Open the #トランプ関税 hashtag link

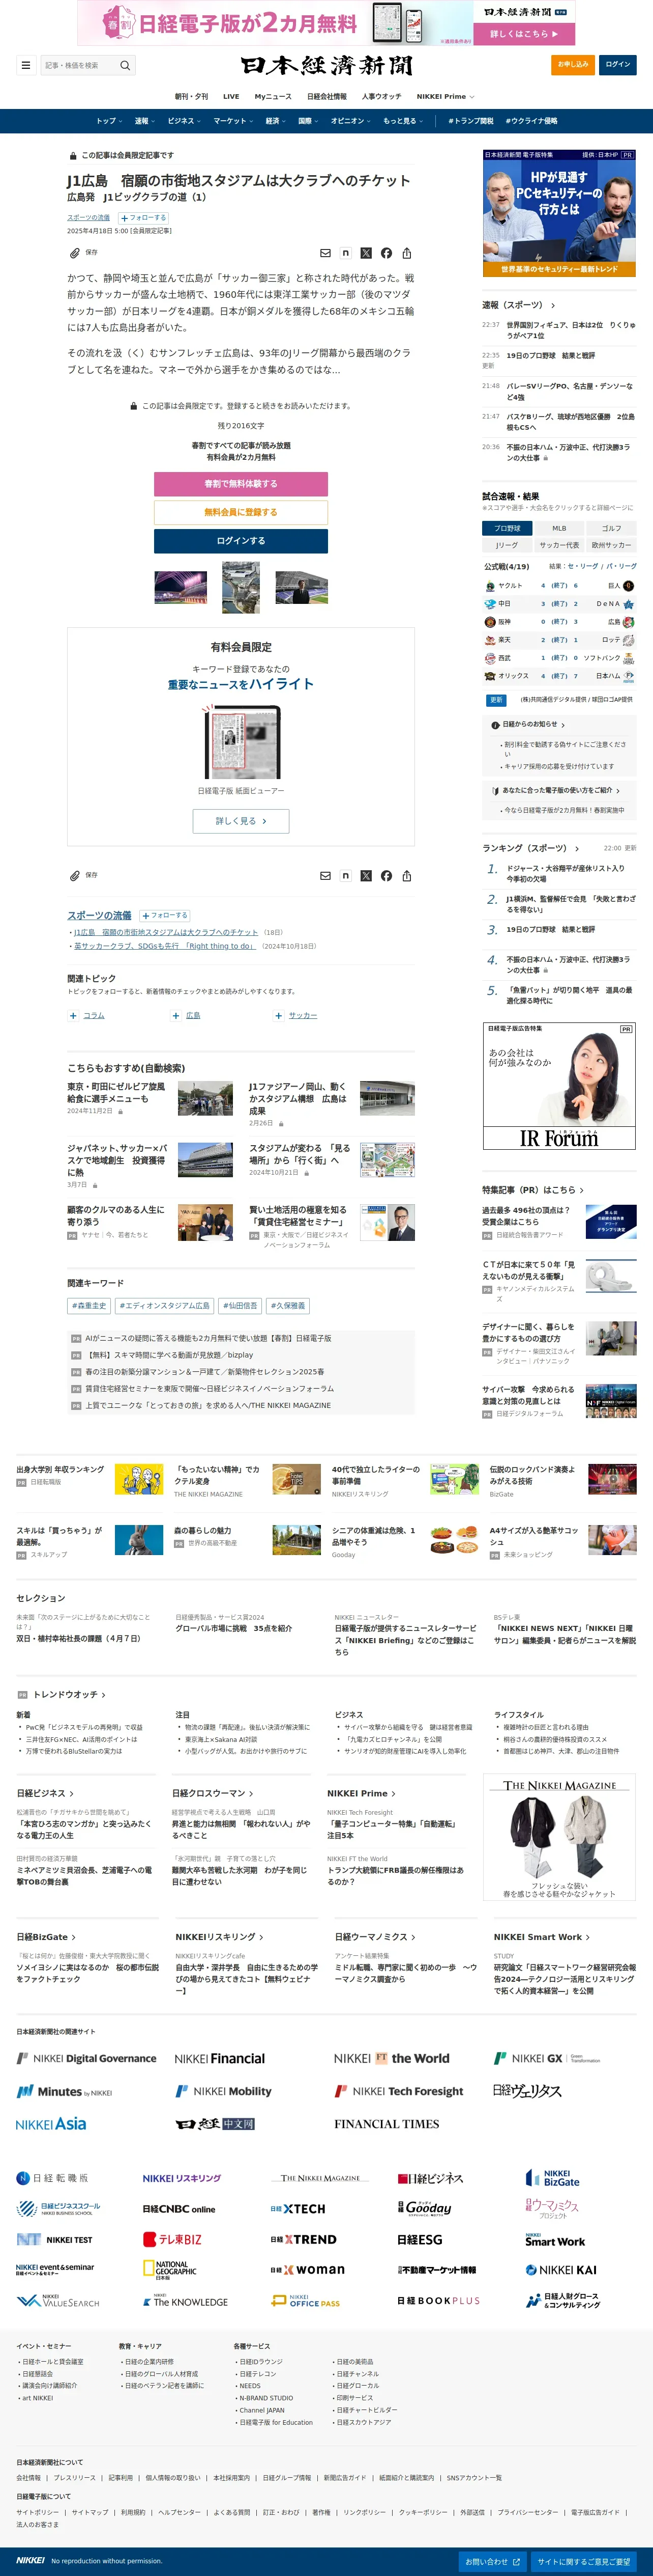point(471,121)
